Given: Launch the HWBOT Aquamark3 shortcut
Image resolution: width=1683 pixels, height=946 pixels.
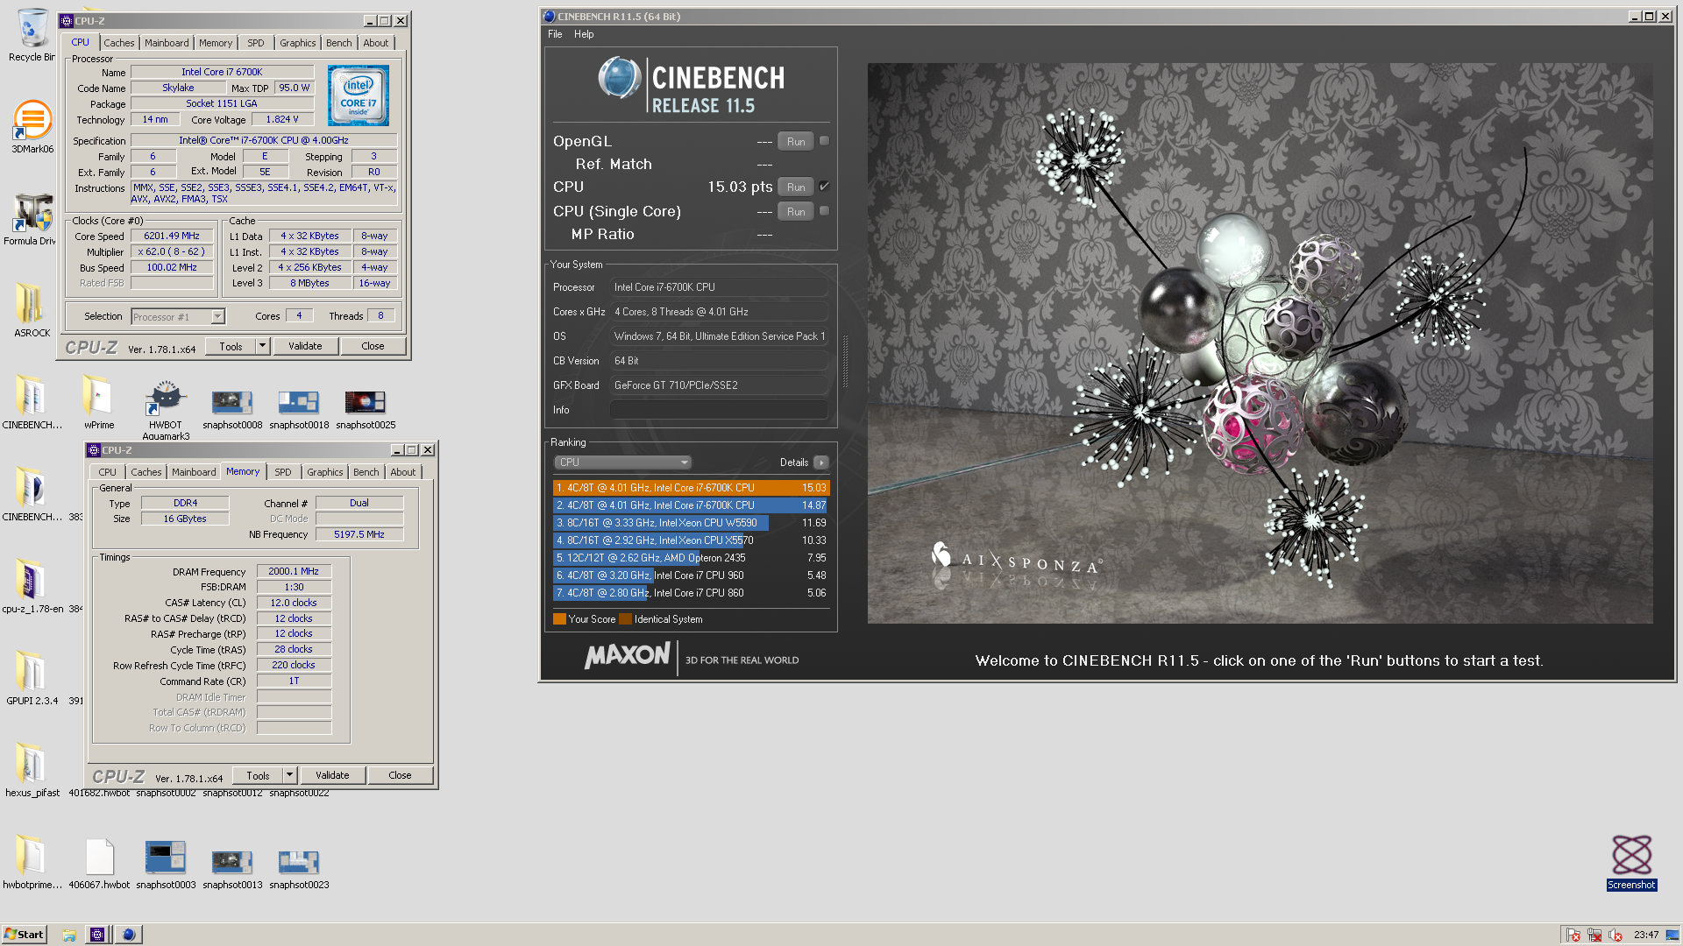Looking at the screenshot, I should (166, 399).
